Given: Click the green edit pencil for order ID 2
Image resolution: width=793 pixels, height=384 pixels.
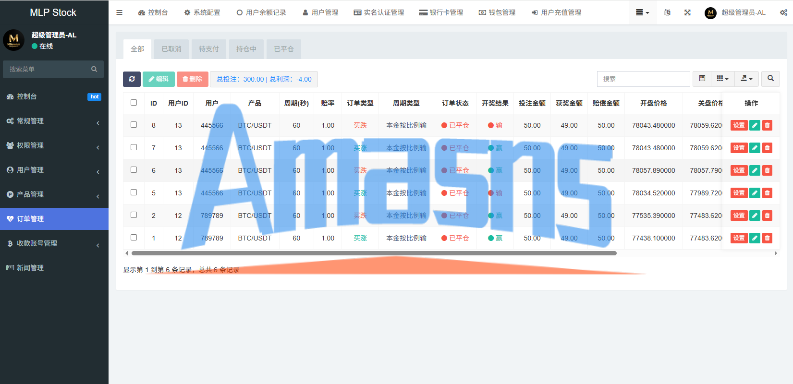Looking at the screenshot, I should pos(755,216).
